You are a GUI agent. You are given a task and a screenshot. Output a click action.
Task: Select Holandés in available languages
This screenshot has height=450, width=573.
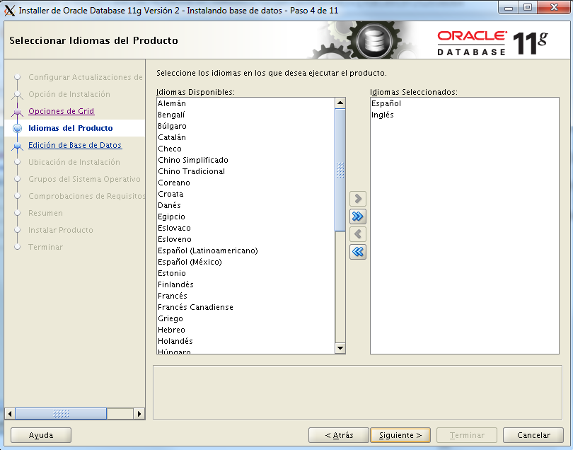[x=245, y=342]
